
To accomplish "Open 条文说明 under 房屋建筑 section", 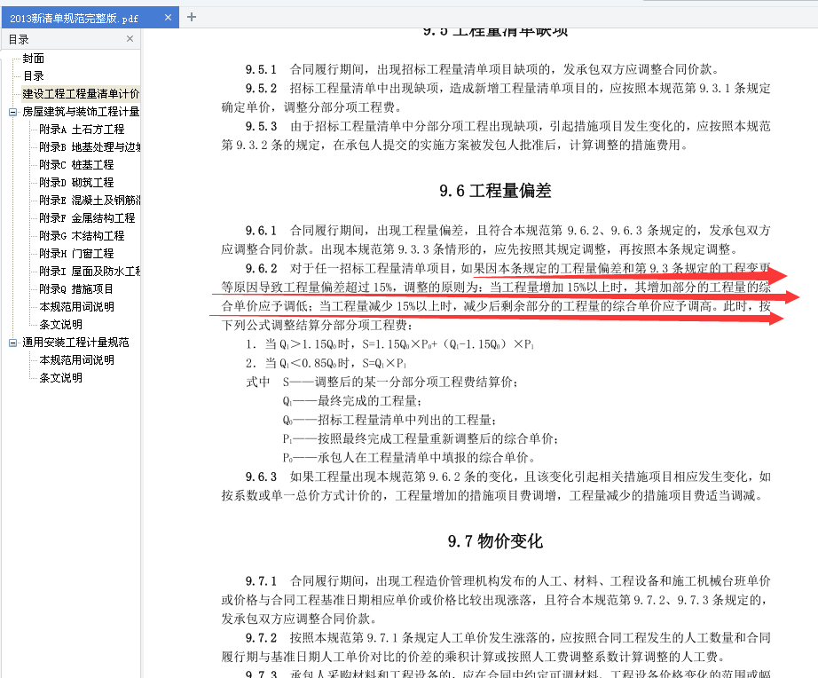I will (x=61, y=325).
